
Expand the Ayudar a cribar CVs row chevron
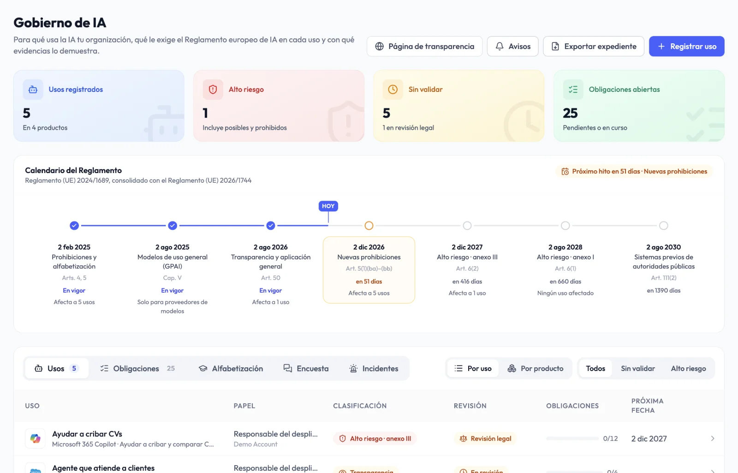pos(713,438)
